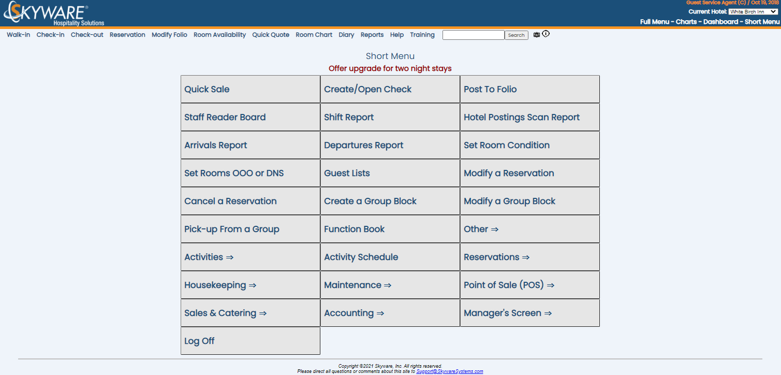The height and width of the screenshot is (375, 781).
Task: Click the Cancel a Reservation tile
Action: pos(250,201)
